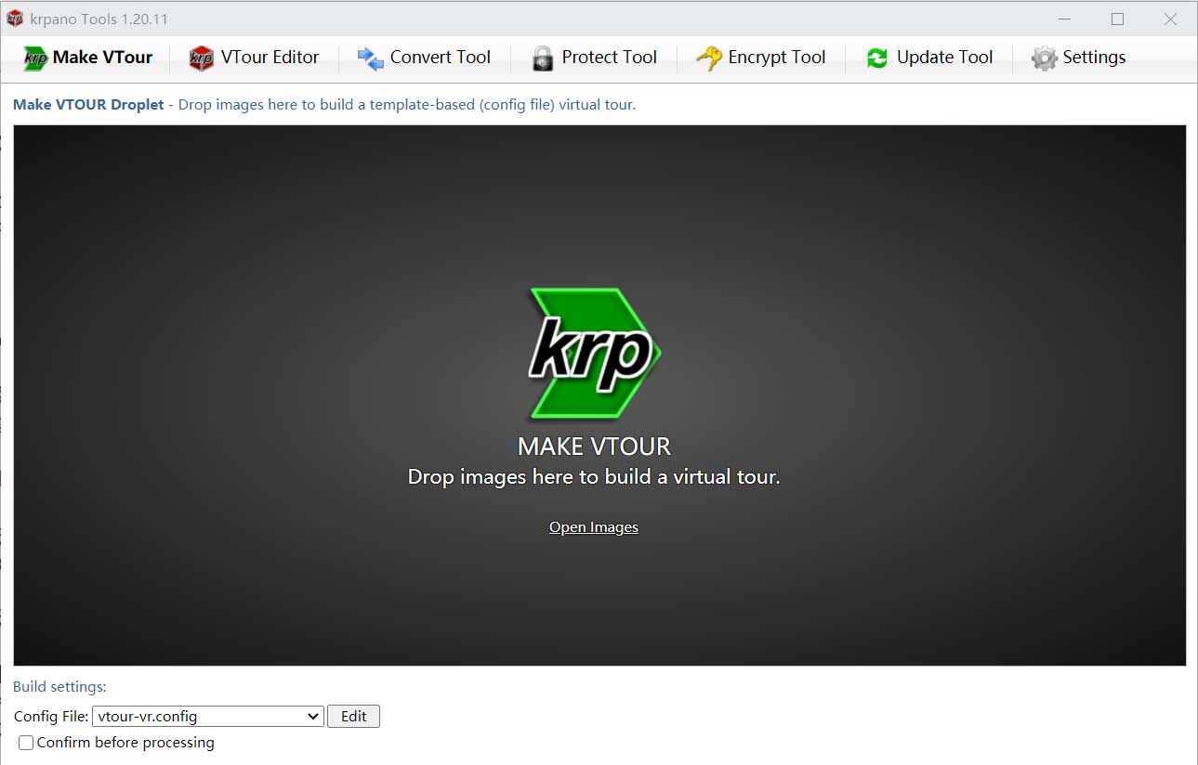This screenshot has width=1198, height=765.
Task: Click the "krpano Tools 1.20.11" window title
Action: [x=99, y=19]
